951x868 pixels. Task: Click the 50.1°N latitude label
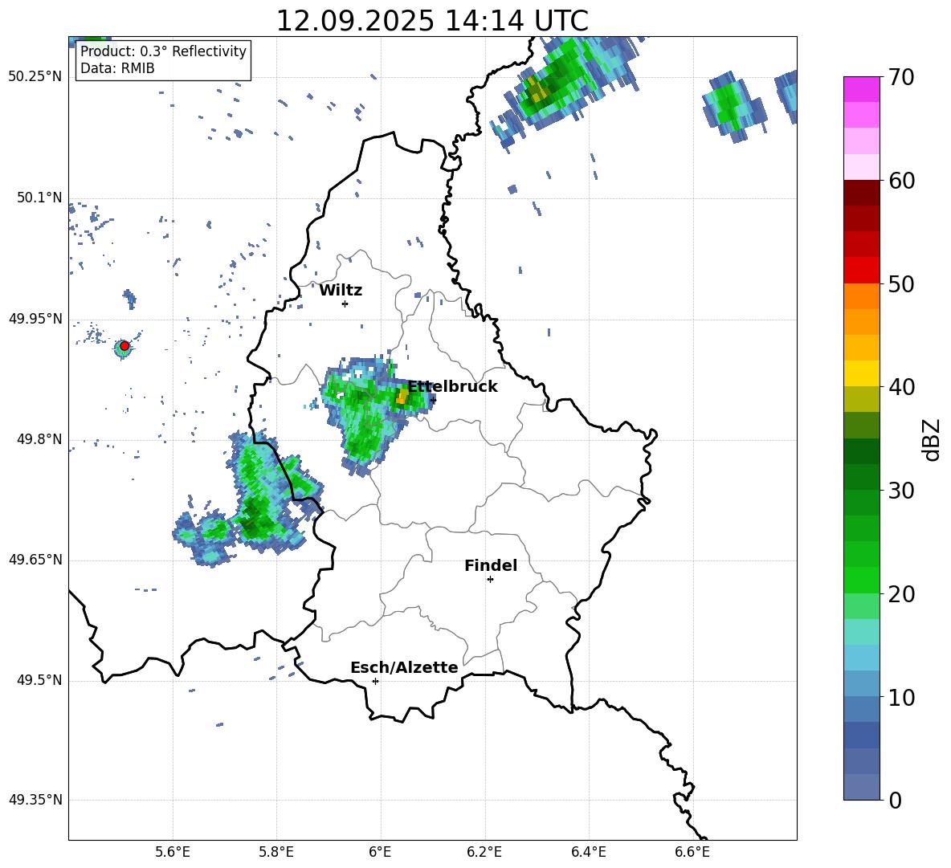point(40,198)
